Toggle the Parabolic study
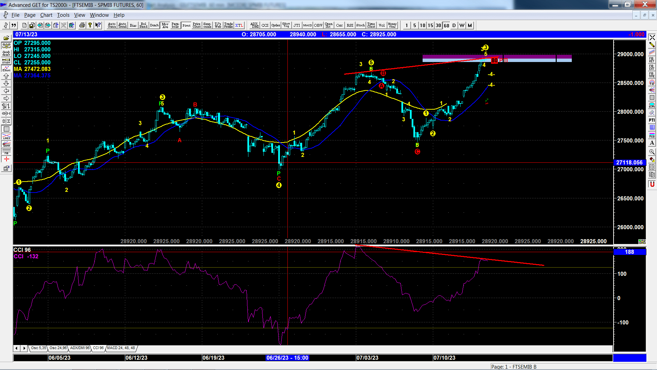The image size is (657, 370). pos(176,25)
